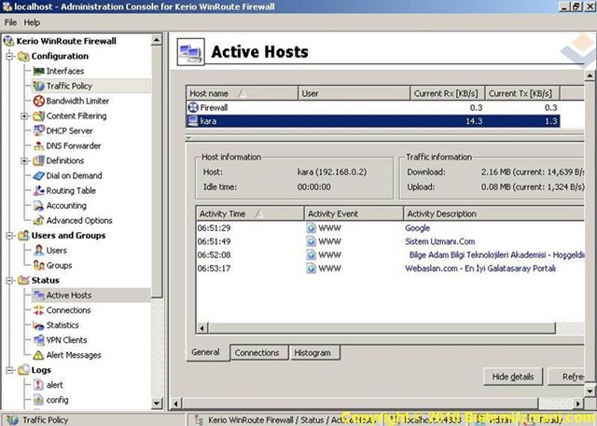Click the Firewall host row icon
597x426 pixels.
click(193, 107)
